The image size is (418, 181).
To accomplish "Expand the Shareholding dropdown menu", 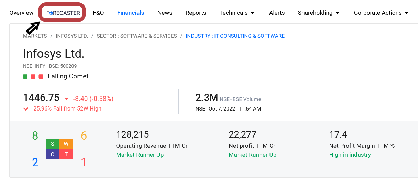I will click(x=319, y=13).
